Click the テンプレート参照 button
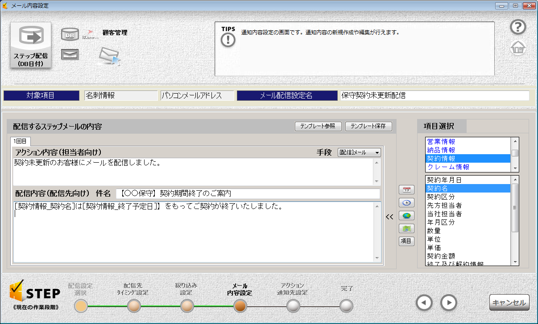The width and height of the screenshot is (538, 324). [319, 127]
